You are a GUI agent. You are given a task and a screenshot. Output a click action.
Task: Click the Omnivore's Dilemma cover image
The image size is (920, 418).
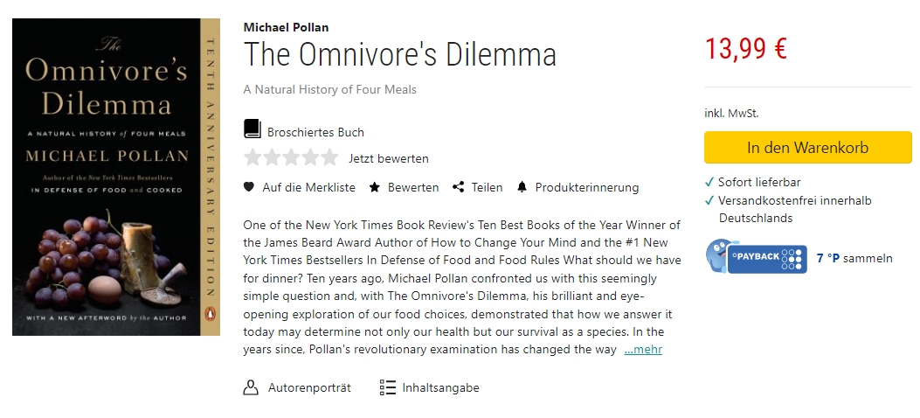point(115,178)
